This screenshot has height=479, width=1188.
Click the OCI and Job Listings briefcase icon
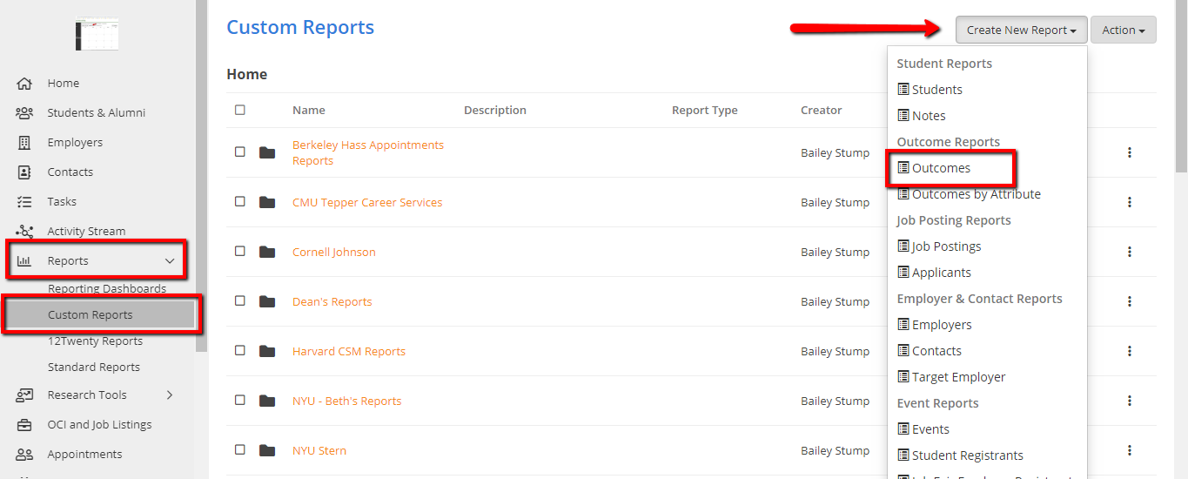(24, 425)
